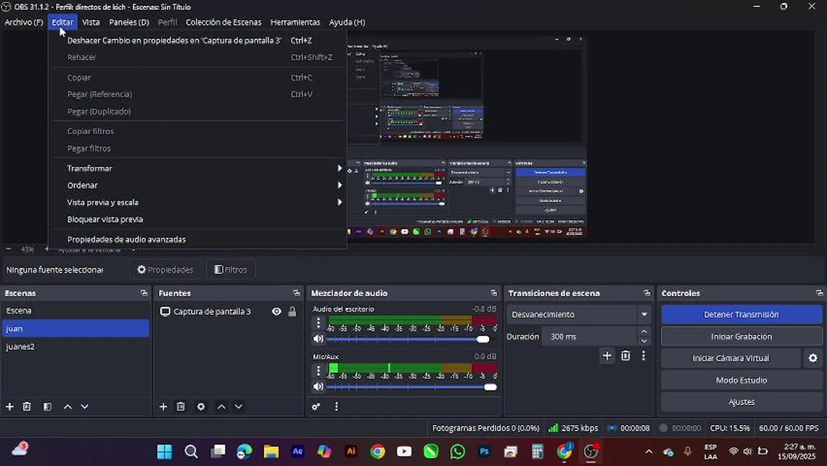
Task: Open scene filters icon in Escenas toolbar
Action: 47,406
